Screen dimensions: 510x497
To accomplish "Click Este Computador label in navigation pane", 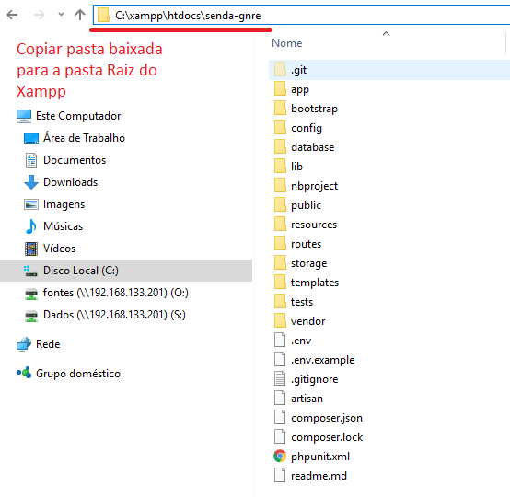I will click(x=78, y=116).
